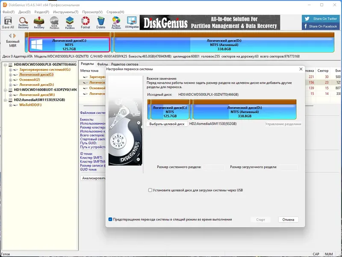Viewport: 342px width, 257px height.
Task: Switch to the Файлы tab
Action: (x=103, y=64)
